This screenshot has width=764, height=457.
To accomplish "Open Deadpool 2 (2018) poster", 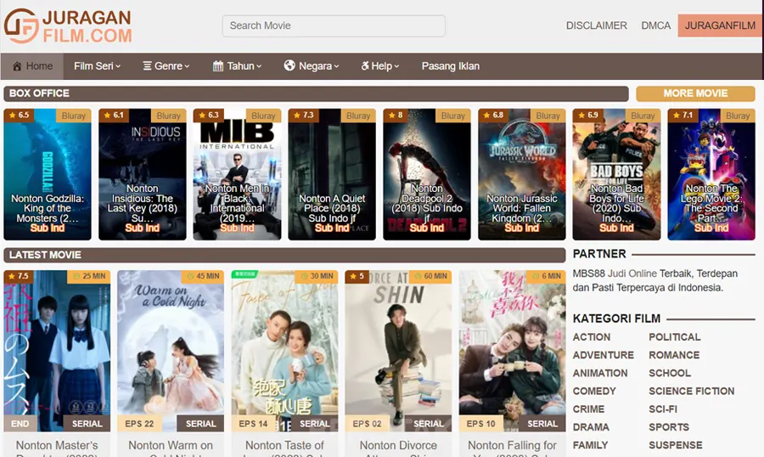I will tap(427, 174).
